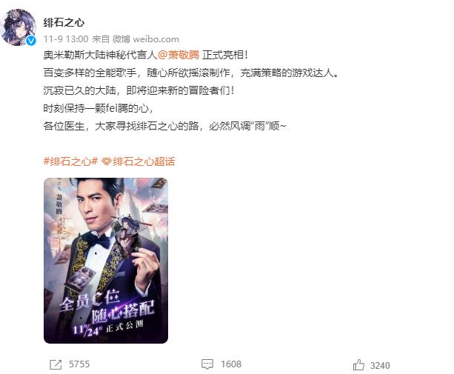The width and height of the screenshot is (454, 374).
Task: Click the repost share arrow icon
Action: point(56,364)
